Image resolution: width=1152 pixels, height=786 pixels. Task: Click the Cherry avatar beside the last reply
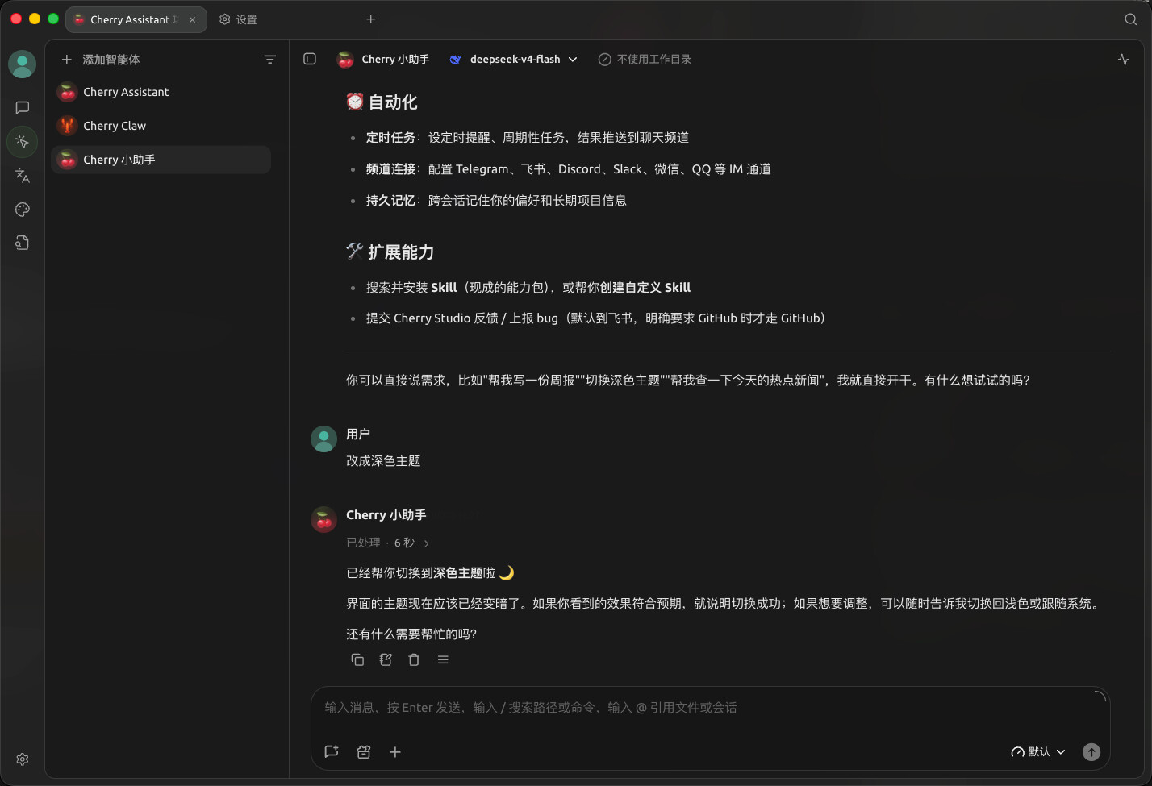point(324,520)
